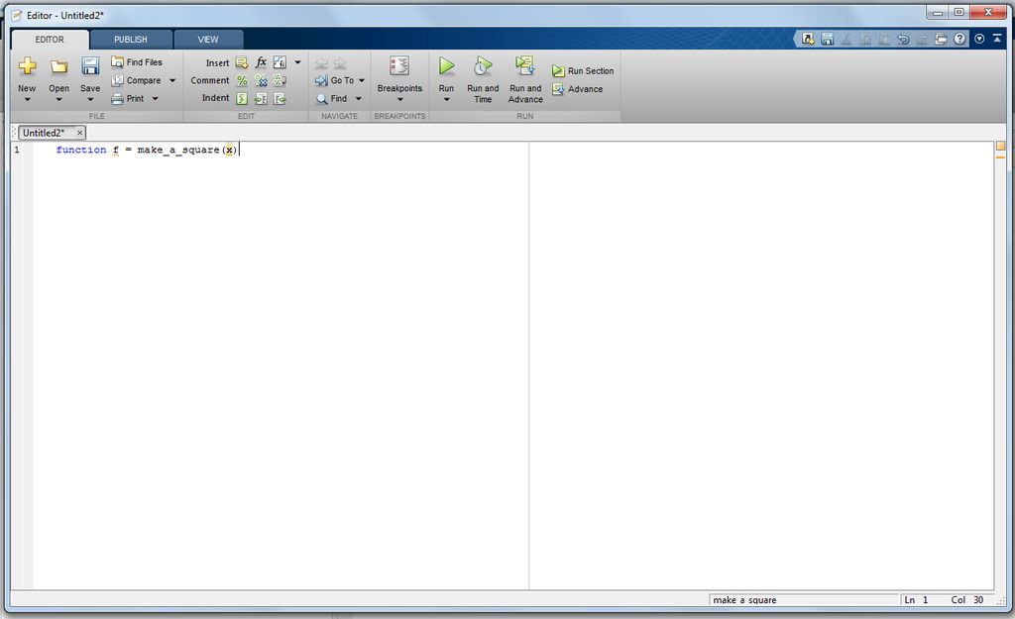
Task: Click the Decrease Indent icon
Action: point(280,99)
